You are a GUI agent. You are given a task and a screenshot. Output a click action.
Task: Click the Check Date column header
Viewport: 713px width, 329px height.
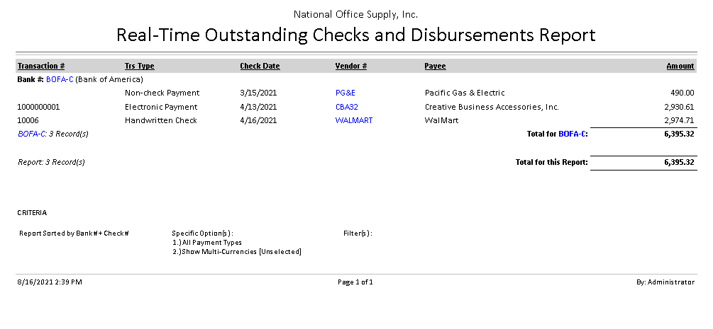260,66
